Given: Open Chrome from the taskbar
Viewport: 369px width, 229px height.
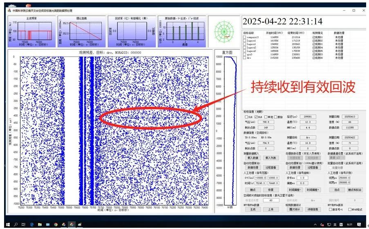Looking at the screenshot, I should click(x=56, y=225).
